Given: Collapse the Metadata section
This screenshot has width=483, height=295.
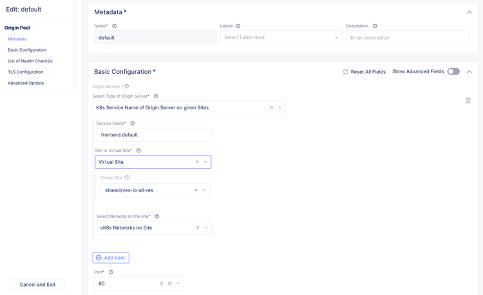Looking at the screenshot, I should coord(469,12).
